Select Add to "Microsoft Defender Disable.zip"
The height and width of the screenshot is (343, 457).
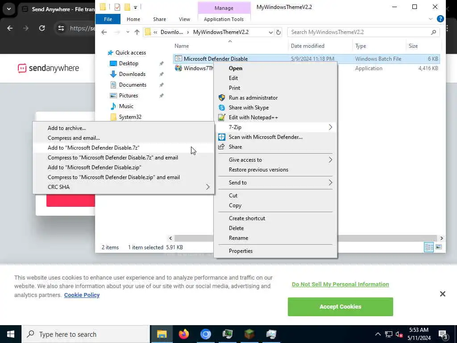[123, 167]
